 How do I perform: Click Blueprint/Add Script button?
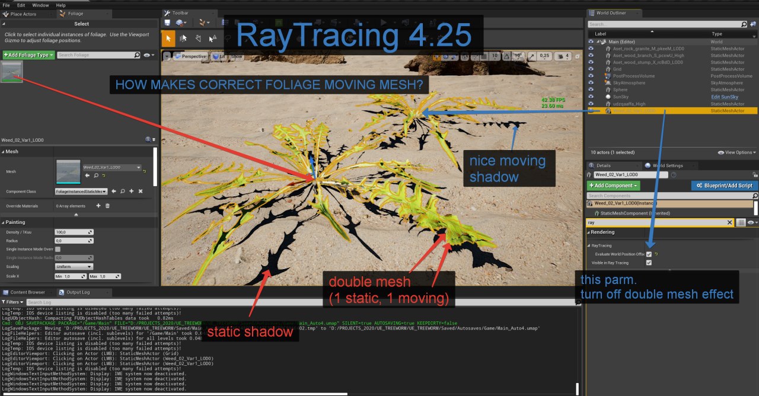point(723,186)
